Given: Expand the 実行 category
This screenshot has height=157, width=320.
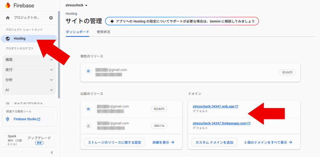Looking at the screenshot, I should click(x=29, y=70).
